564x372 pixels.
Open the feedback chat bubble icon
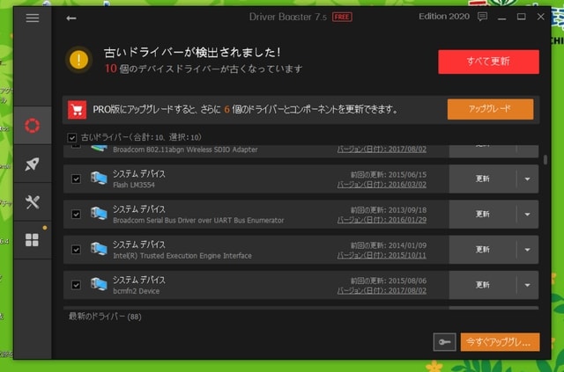(482, 17)
